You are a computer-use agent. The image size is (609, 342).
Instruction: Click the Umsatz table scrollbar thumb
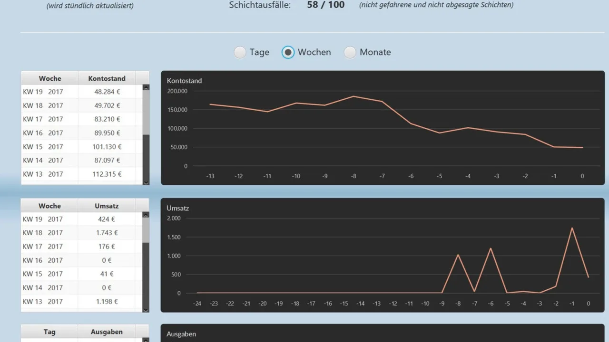click(x=146, y=230)
